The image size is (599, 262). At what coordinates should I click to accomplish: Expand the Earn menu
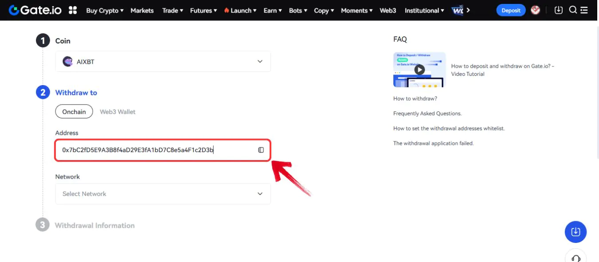(273, 10)
